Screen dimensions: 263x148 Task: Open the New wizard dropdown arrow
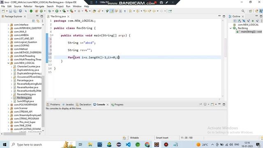[x=7, y=11]
